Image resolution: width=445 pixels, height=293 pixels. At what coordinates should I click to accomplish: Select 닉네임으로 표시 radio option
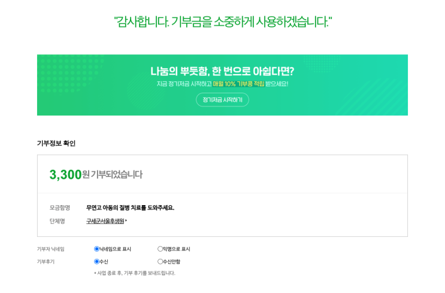pyautogui.click(x=97, y=249)
